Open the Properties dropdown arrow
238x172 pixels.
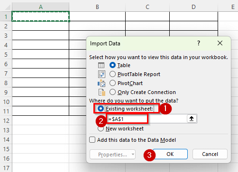tap(133, 155)
